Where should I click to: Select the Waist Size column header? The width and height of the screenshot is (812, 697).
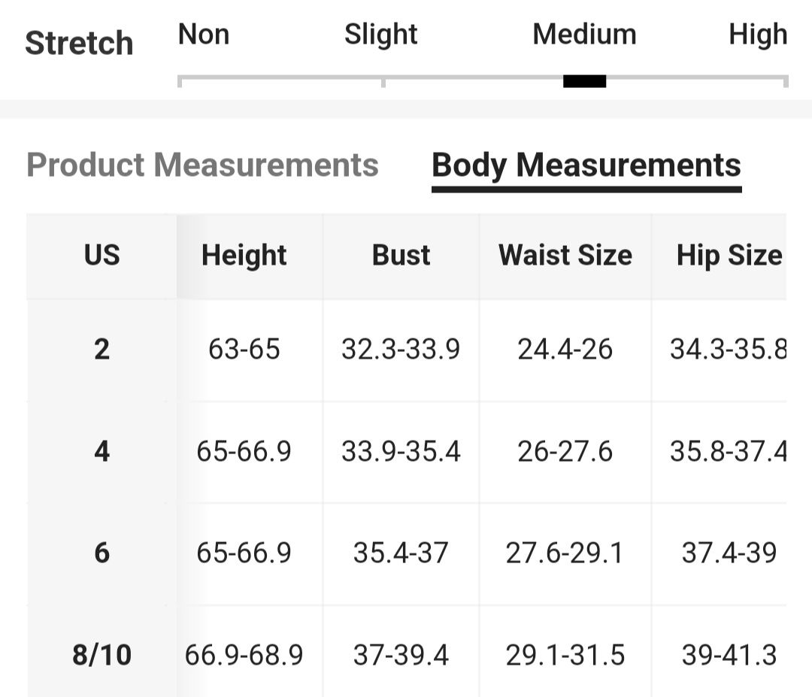565,256
